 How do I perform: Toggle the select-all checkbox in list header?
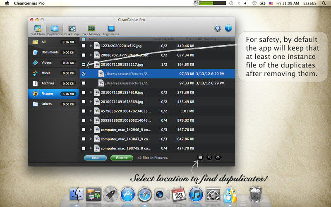(84, 39)
